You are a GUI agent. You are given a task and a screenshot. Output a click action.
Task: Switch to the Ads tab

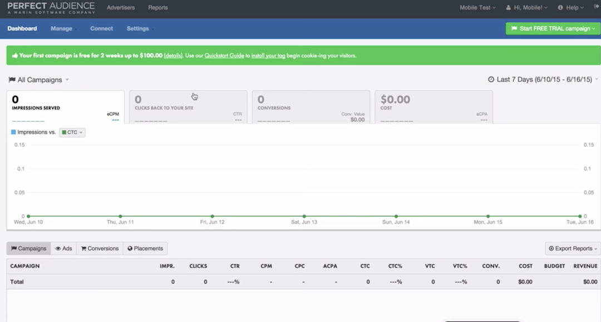[63, 249]
